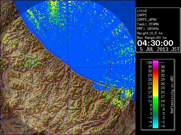This screenshot has width=181, height=135.
Task: Click the left-column '23' legend value
Action: tap(150, 84)
